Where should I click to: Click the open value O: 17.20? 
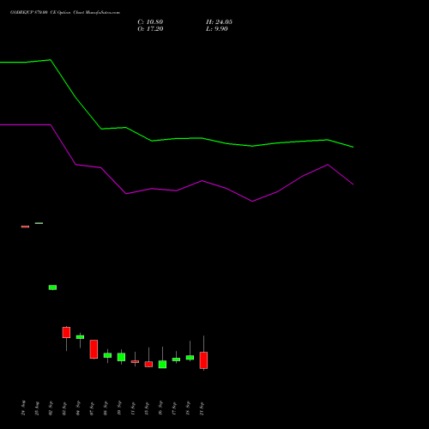150,29
